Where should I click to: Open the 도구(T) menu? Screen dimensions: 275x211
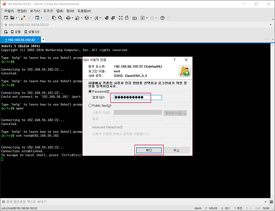tap(48, 11)
